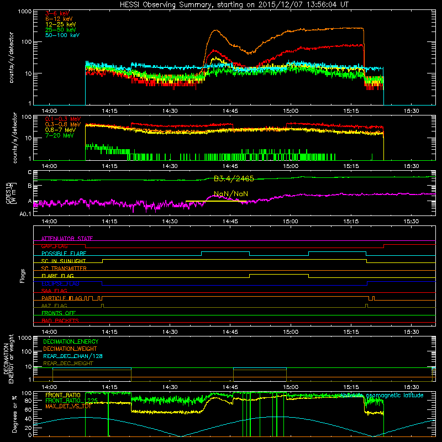
Task: Click the GAP_FLAG label
Action: tap(54, 246)
